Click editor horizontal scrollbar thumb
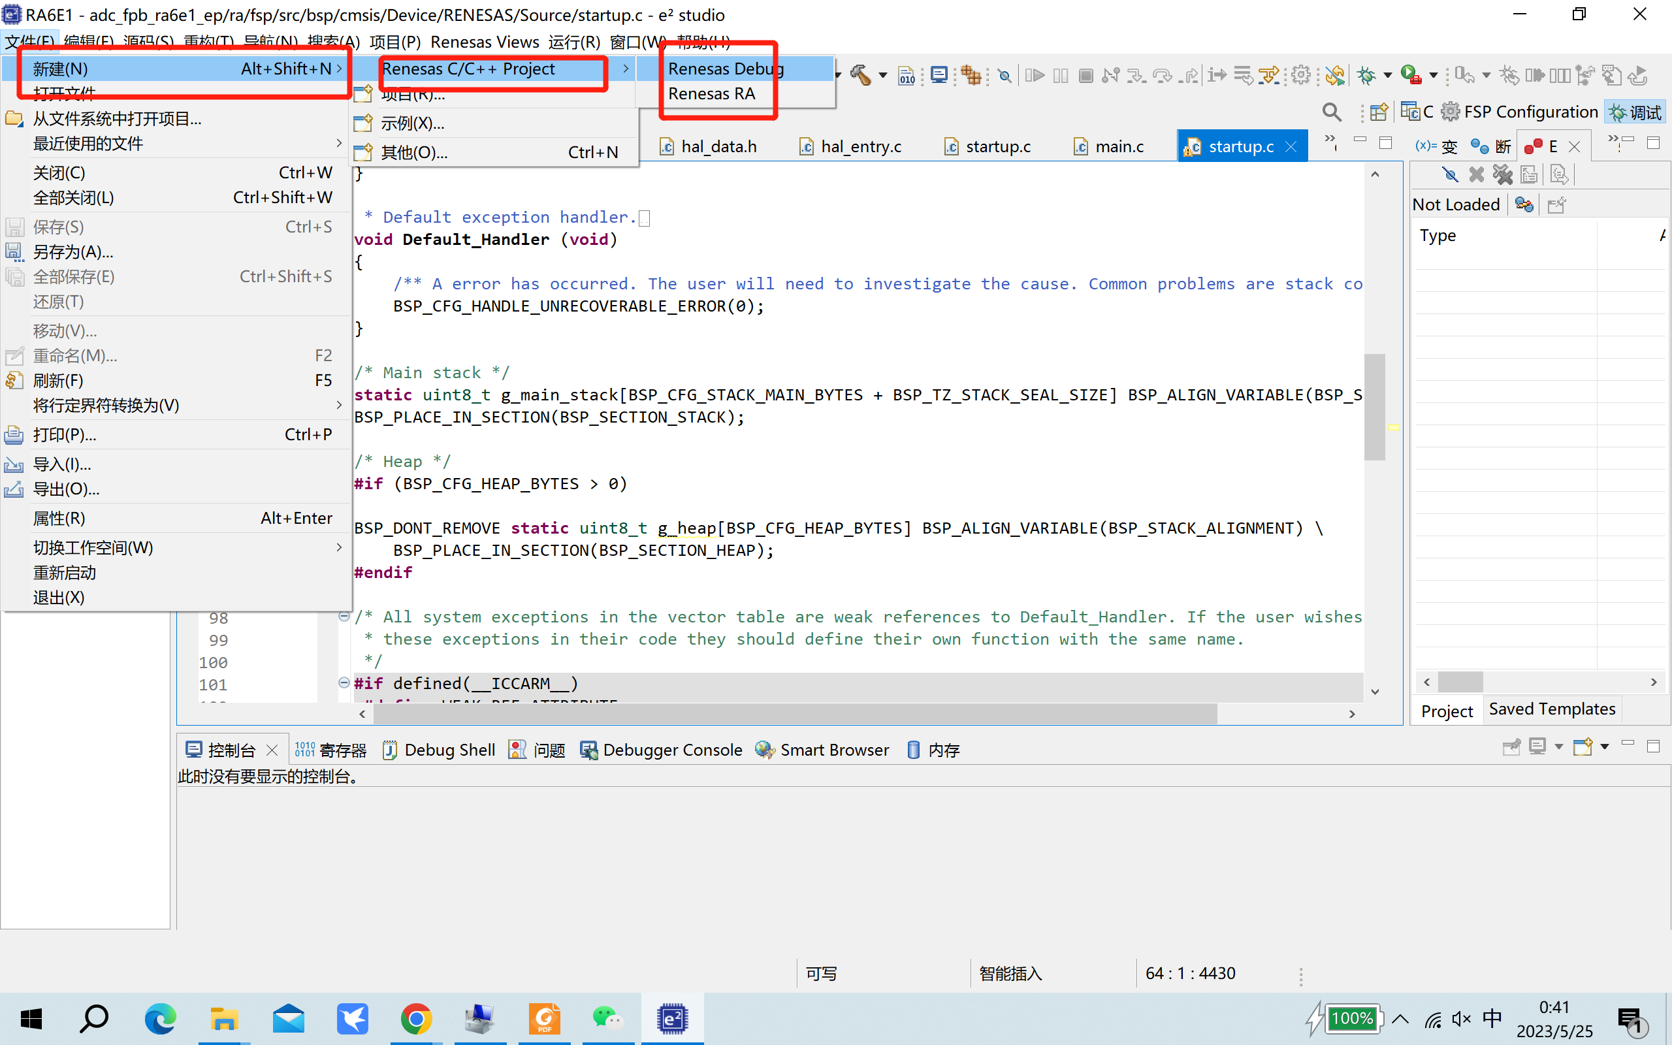 [796, 714]
